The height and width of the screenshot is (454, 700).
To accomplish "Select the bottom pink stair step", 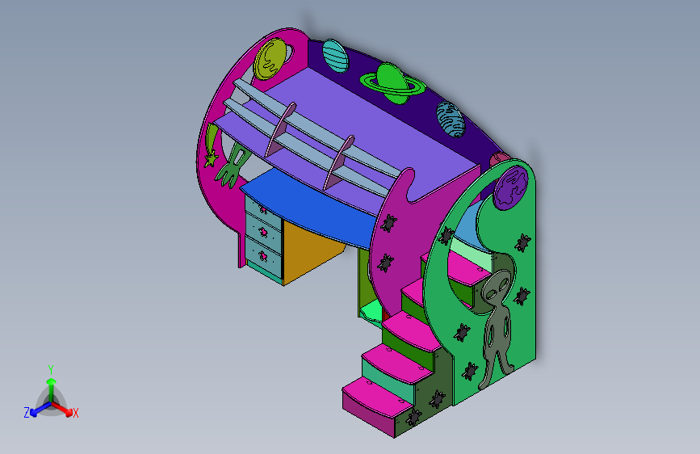I will click(378, 397).
